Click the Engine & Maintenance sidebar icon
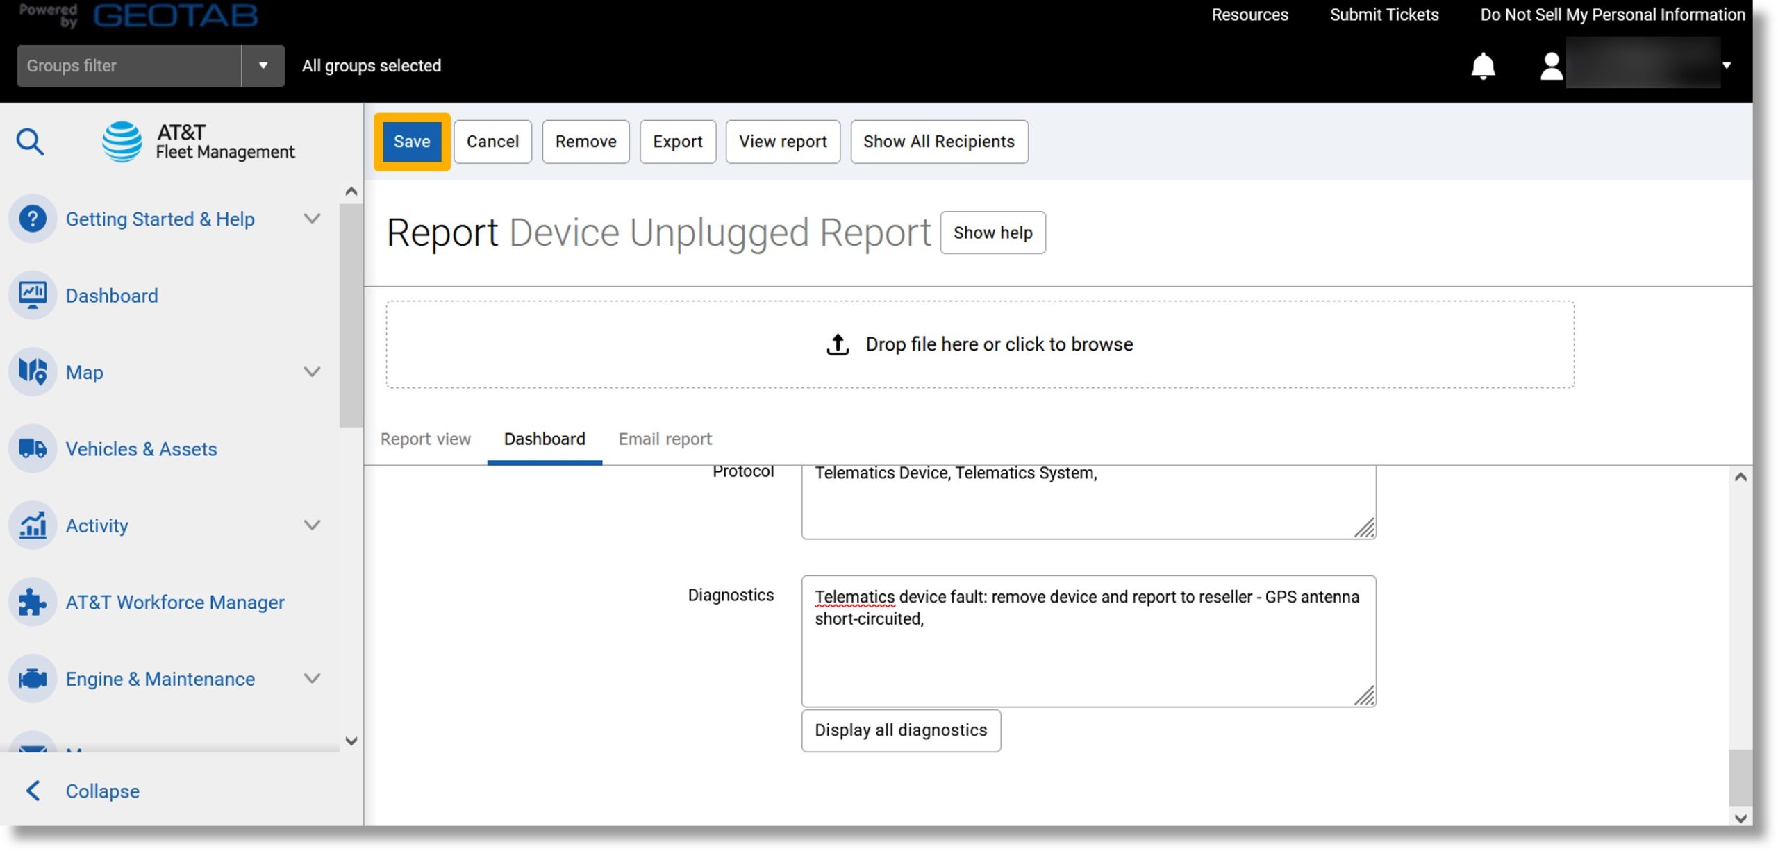Viewport: 1778px width, 851px height. [34, 677]
